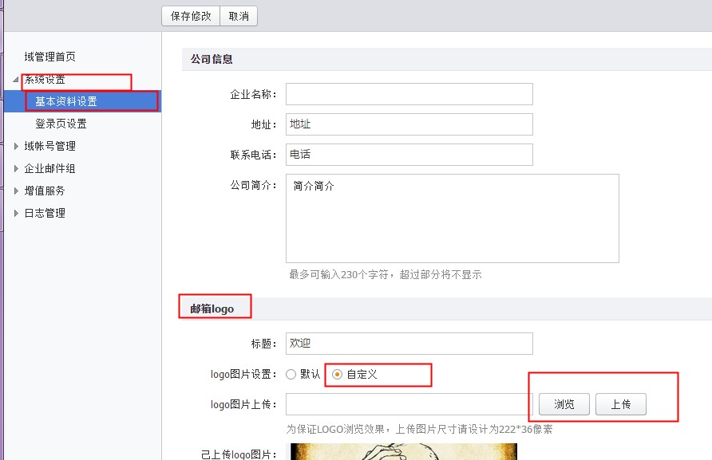Expand the 企业邮件组 sidebar section
Image resolution: width=712 pixels, height=460 pixels.
48,168
